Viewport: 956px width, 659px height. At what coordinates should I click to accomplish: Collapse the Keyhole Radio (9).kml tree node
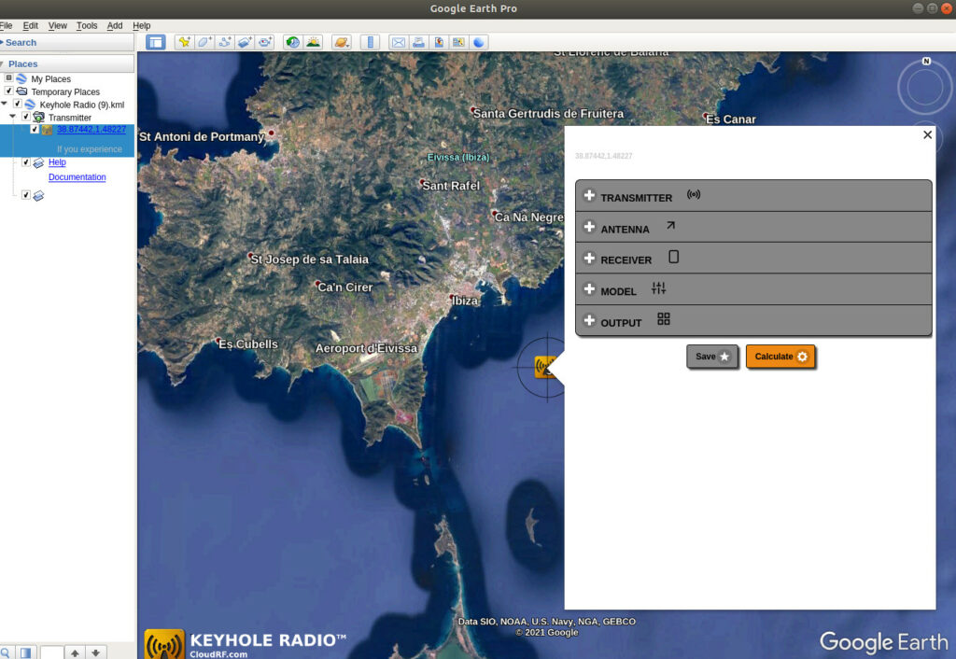coord(5,105)
